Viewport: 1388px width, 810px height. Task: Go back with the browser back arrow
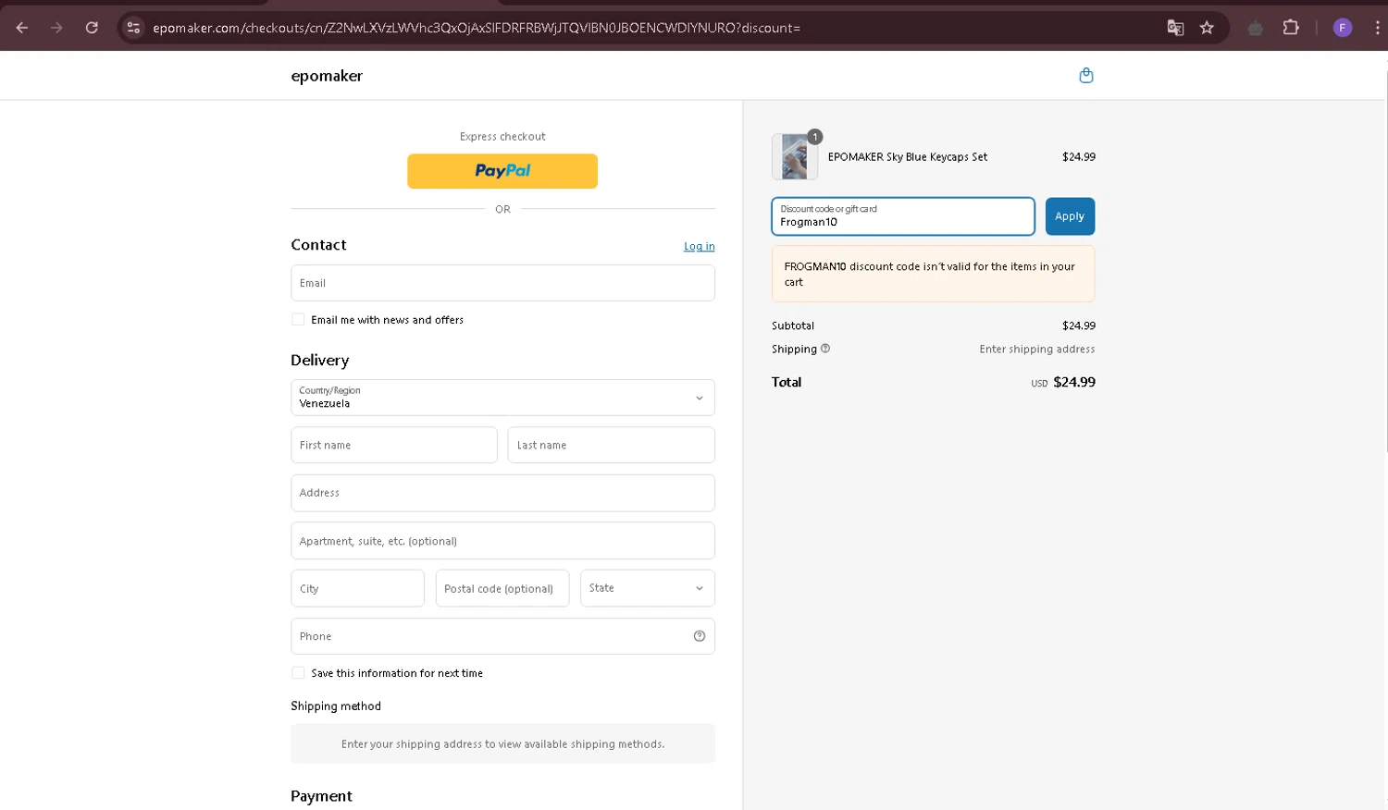point(22,28)
